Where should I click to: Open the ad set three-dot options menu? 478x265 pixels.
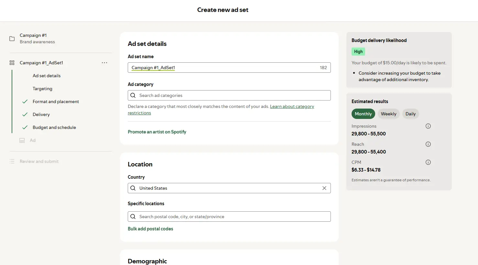(104, 63)
